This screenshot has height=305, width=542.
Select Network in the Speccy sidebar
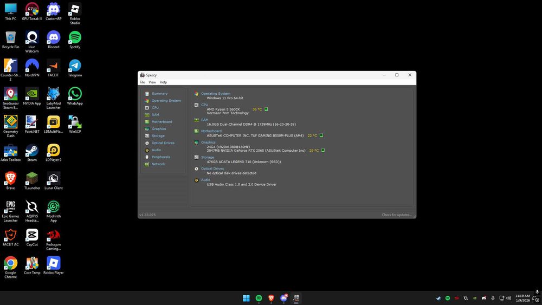click(158, 164)
